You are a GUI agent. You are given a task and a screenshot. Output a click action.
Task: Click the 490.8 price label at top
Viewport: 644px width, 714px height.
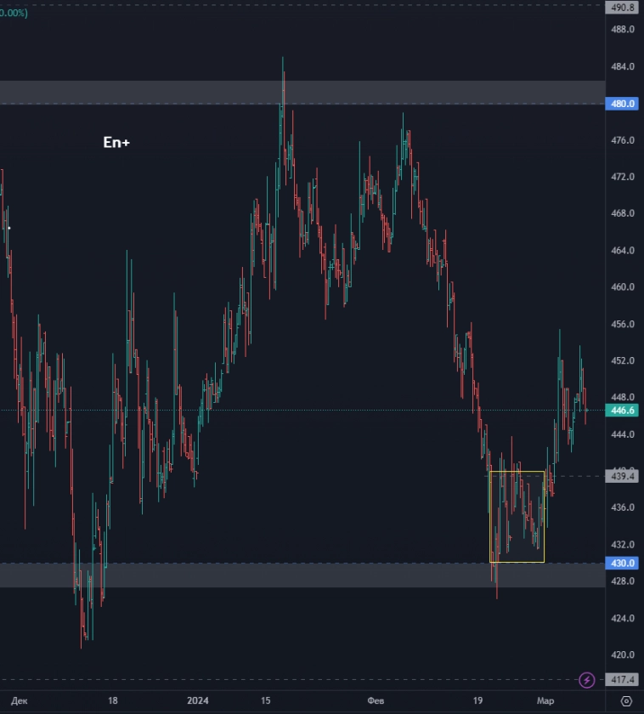(x=623, y=8)
